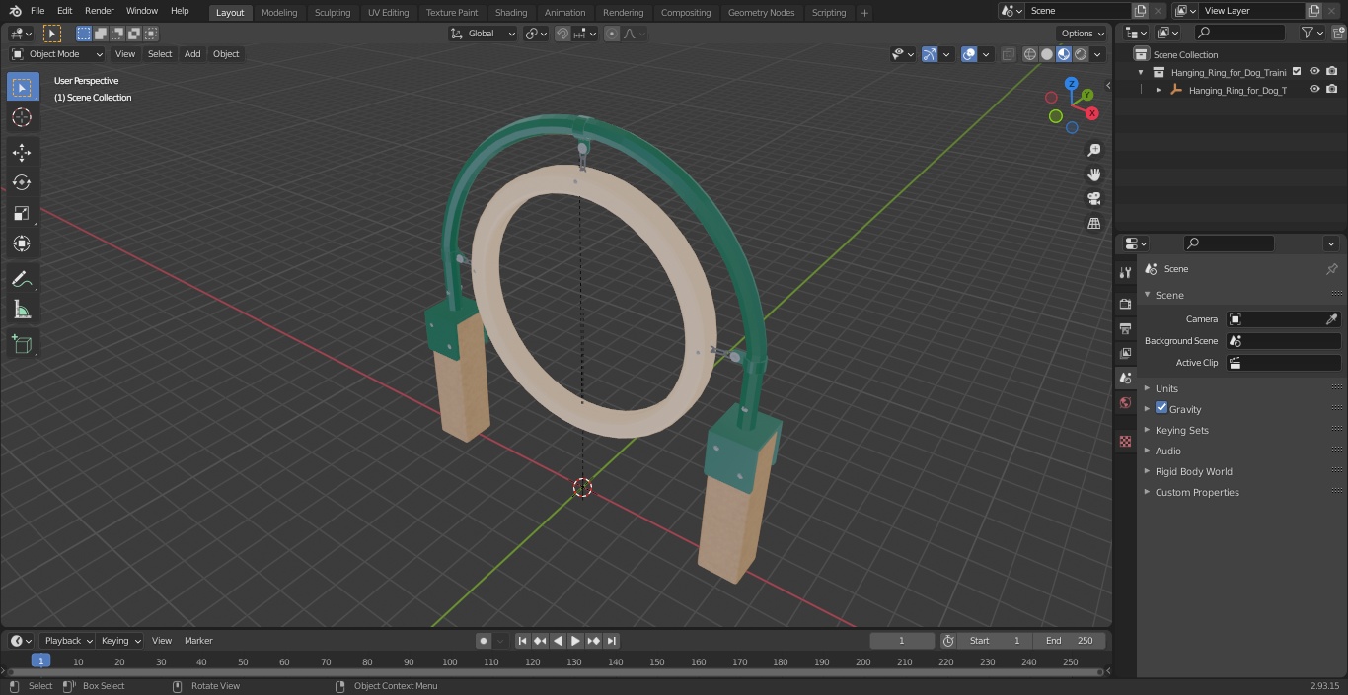Add a new workspace with plus button
The image size is (1348, 695).
[864, 13]
